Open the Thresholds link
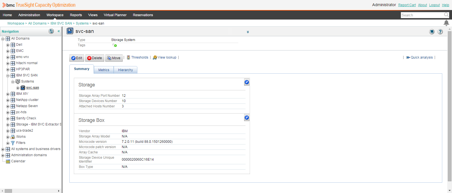 (x=137, y=57)
